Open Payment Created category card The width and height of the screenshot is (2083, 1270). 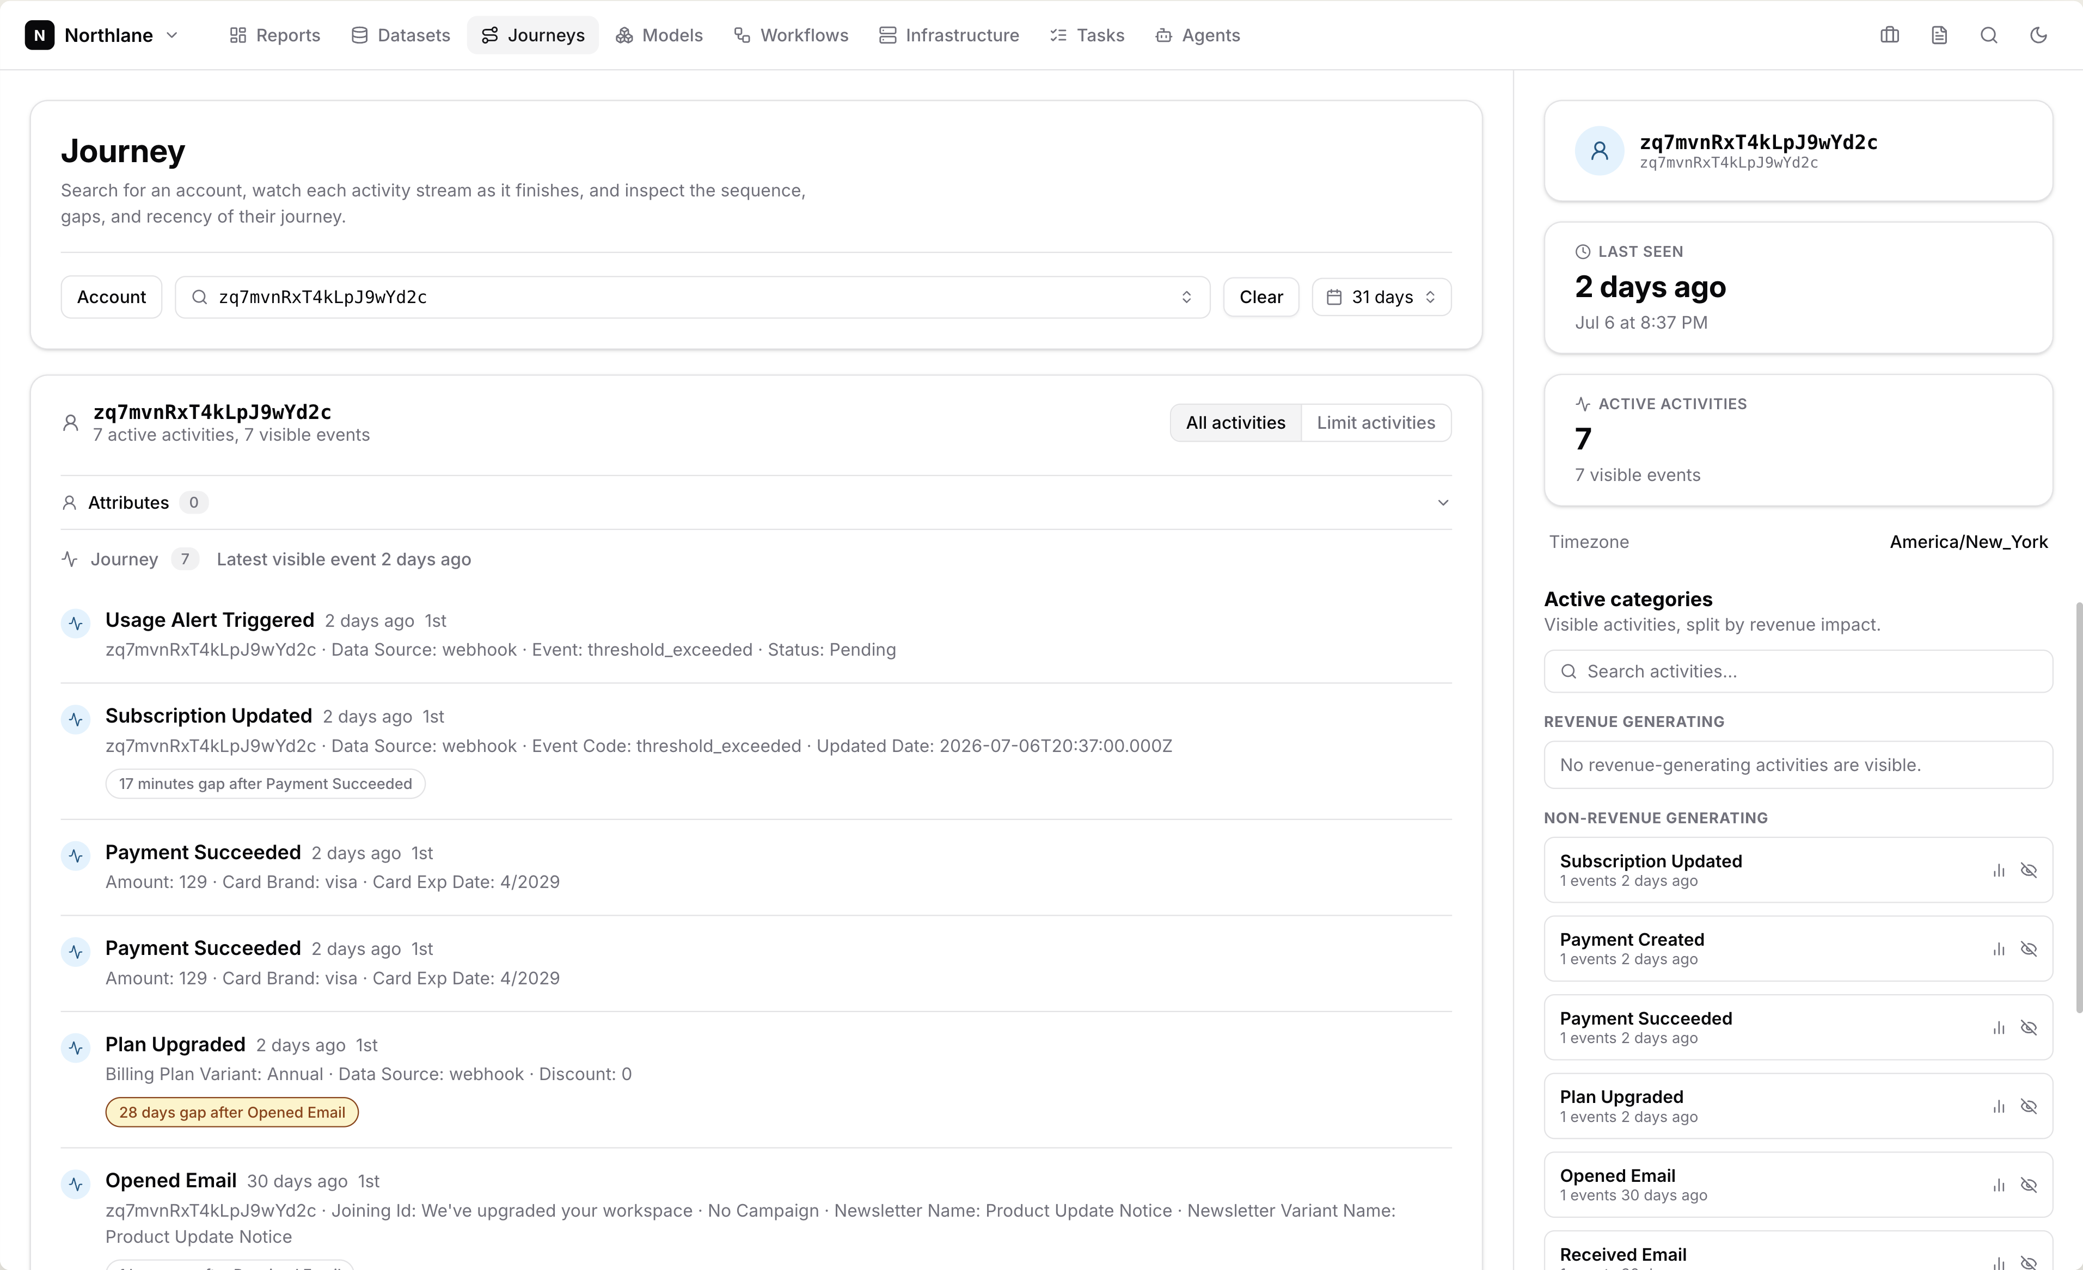point(1798,949)
